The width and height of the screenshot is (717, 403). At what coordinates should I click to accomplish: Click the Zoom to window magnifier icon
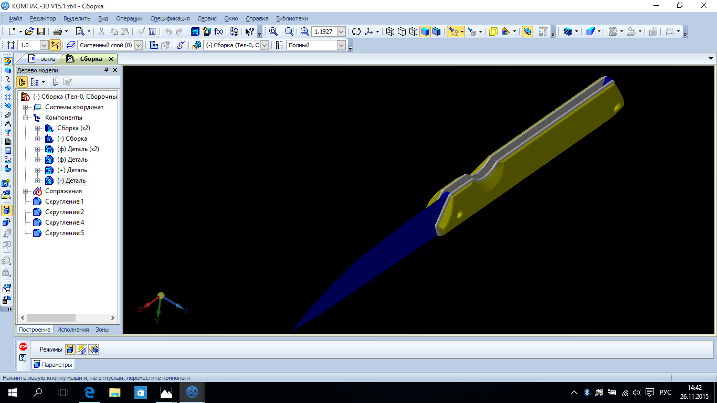click(x=273, y=31)
